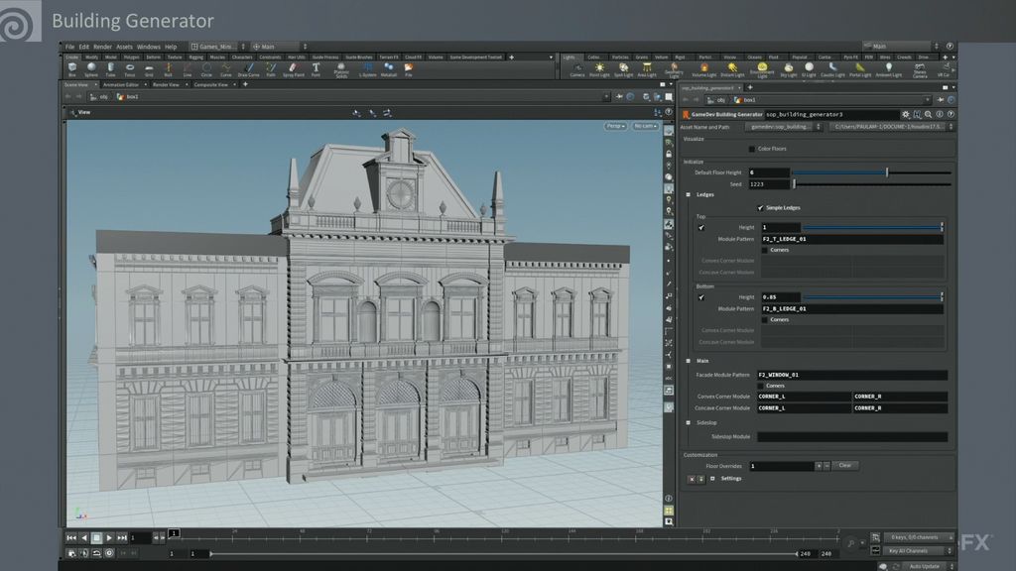Select the Sphere tool from the shelf
The height and width of the screenshot is (571, 1016).
click(x=91, y=69)
